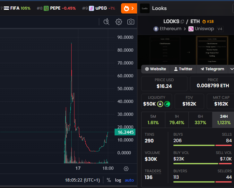Toggle auto scale on chart
Viewport: 234px width, 188px height.
pos(129,180)
